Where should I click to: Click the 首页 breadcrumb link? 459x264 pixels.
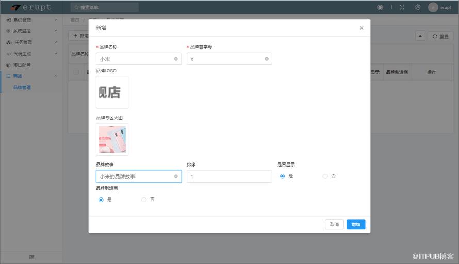tap(75, 20)
